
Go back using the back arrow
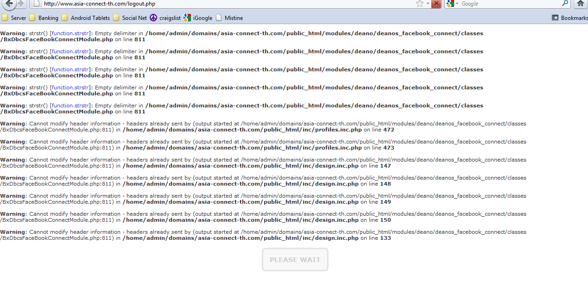point(8,3)
